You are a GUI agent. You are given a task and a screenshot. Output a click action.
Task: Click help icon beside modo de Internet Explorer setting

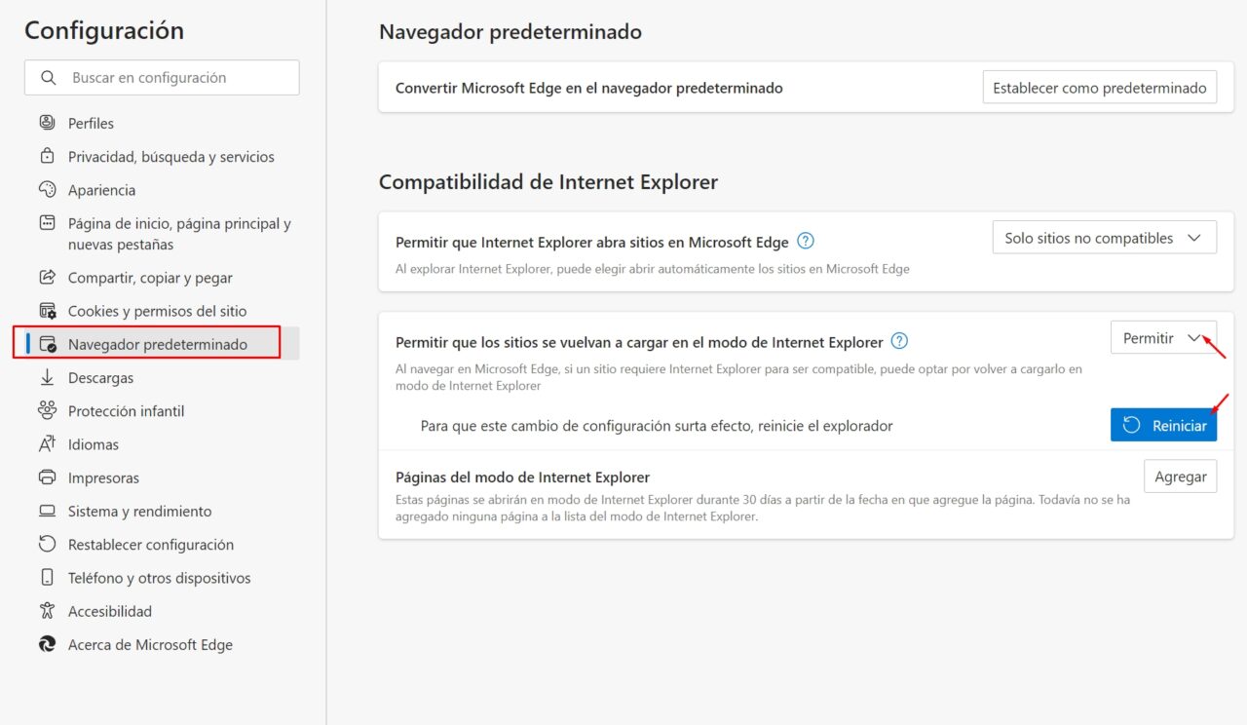(x=899, y=341)
